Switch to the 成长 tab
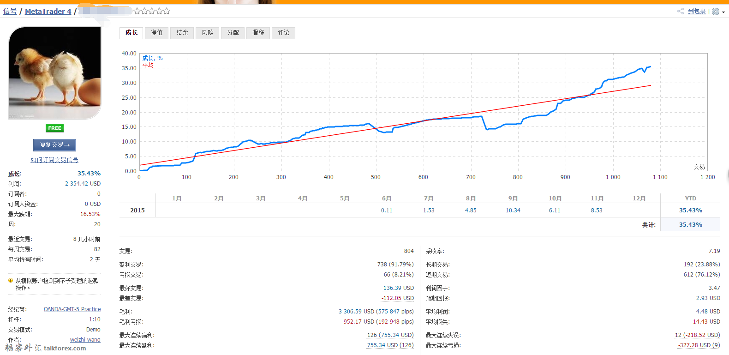The image size is (729, 355). (131, 33)
